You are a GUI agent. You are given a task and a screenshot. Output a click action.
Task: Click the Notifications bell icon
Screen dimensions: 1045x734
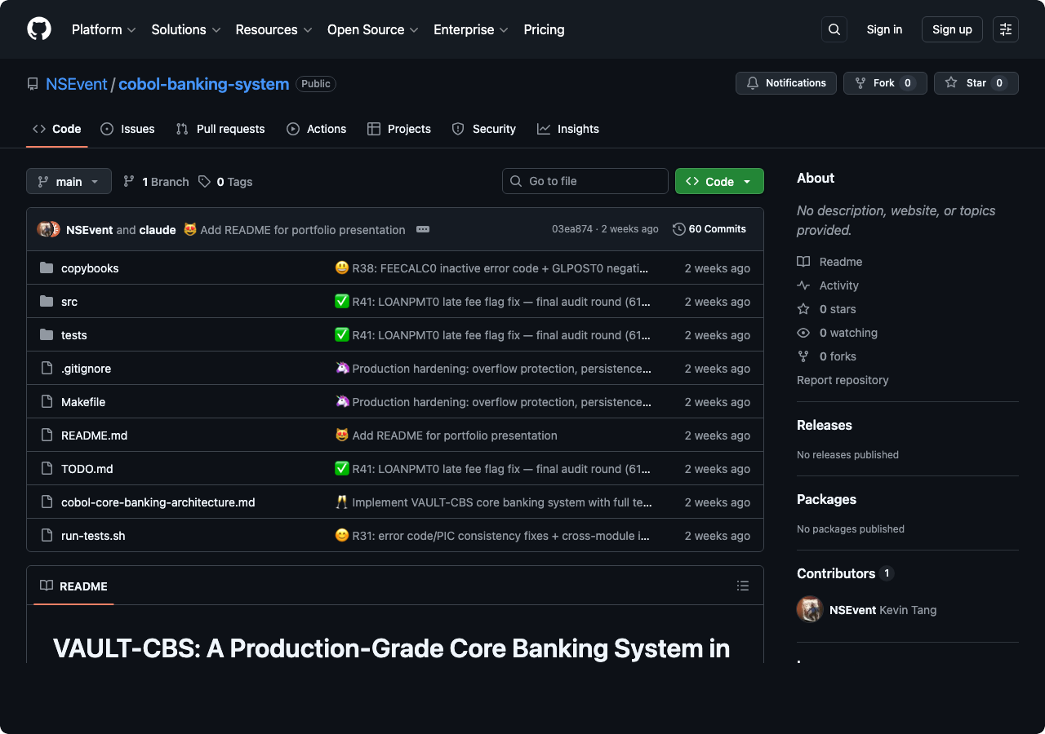tap(752, 82)
